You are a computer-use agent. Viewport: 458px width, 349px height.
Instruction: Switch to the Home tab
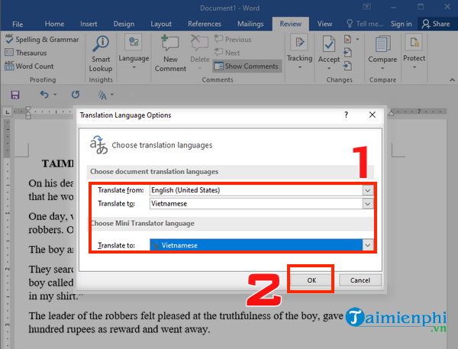(x=54, y=24)
